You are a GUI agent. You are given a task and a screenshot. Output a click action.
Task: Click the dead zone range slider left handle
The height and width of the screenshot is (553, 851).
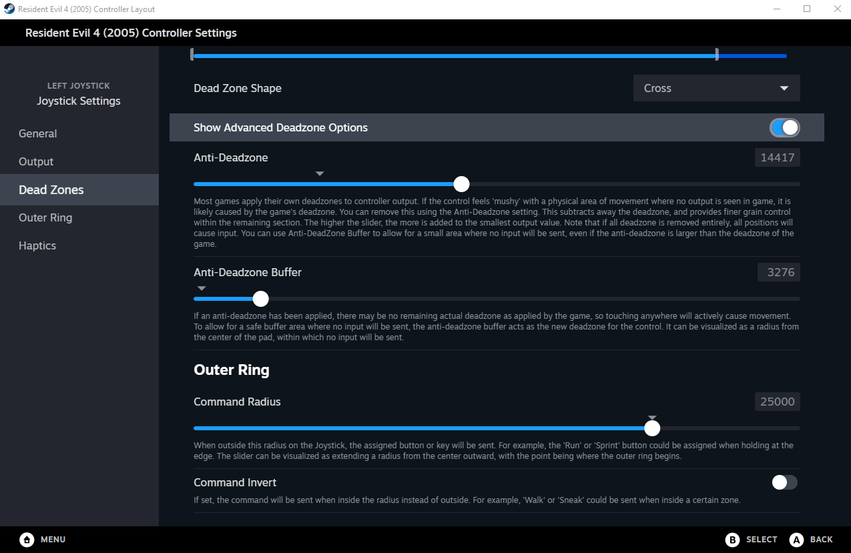point(192,55)
